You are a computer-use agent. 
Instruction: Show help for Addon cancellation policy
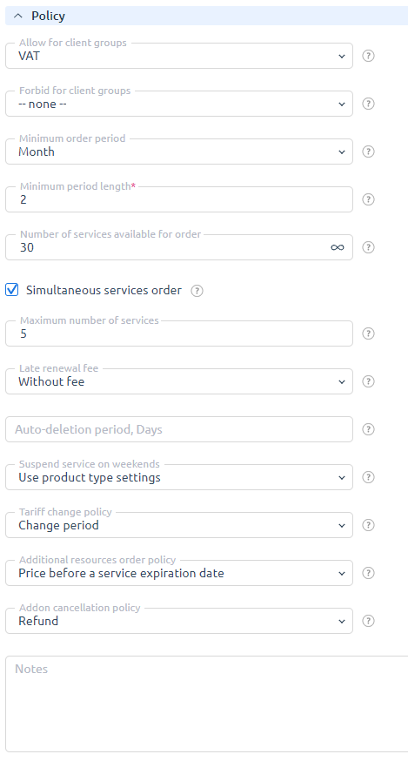click(x=368, y=621)
